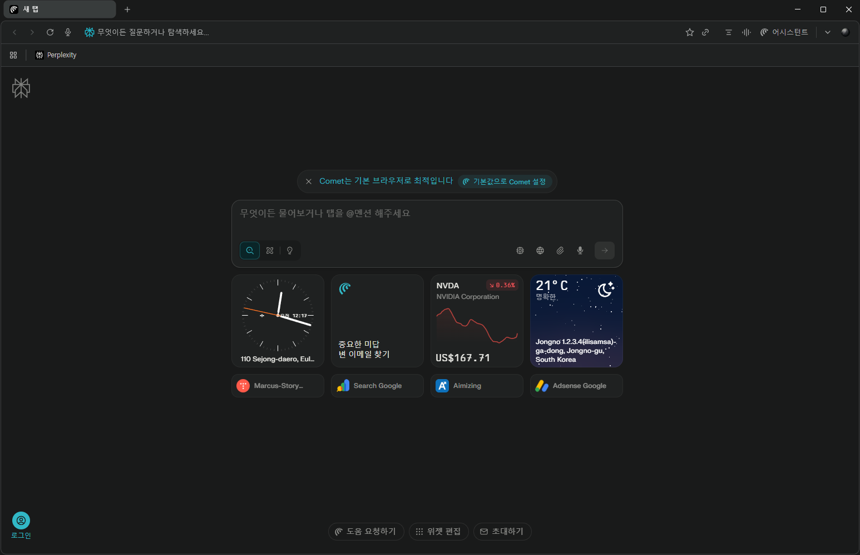The image size is (860, 555).
Task: Click the Perplexity logo in sidebar
Action: click(x=21, y=88)
